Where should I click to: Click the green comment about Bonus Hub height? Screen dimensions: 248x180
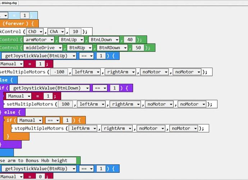(x=39, y=160)
